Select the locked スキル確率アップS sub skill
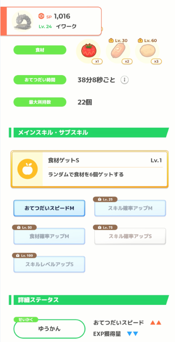Screen dimensions: 175x342 (130, 236)
